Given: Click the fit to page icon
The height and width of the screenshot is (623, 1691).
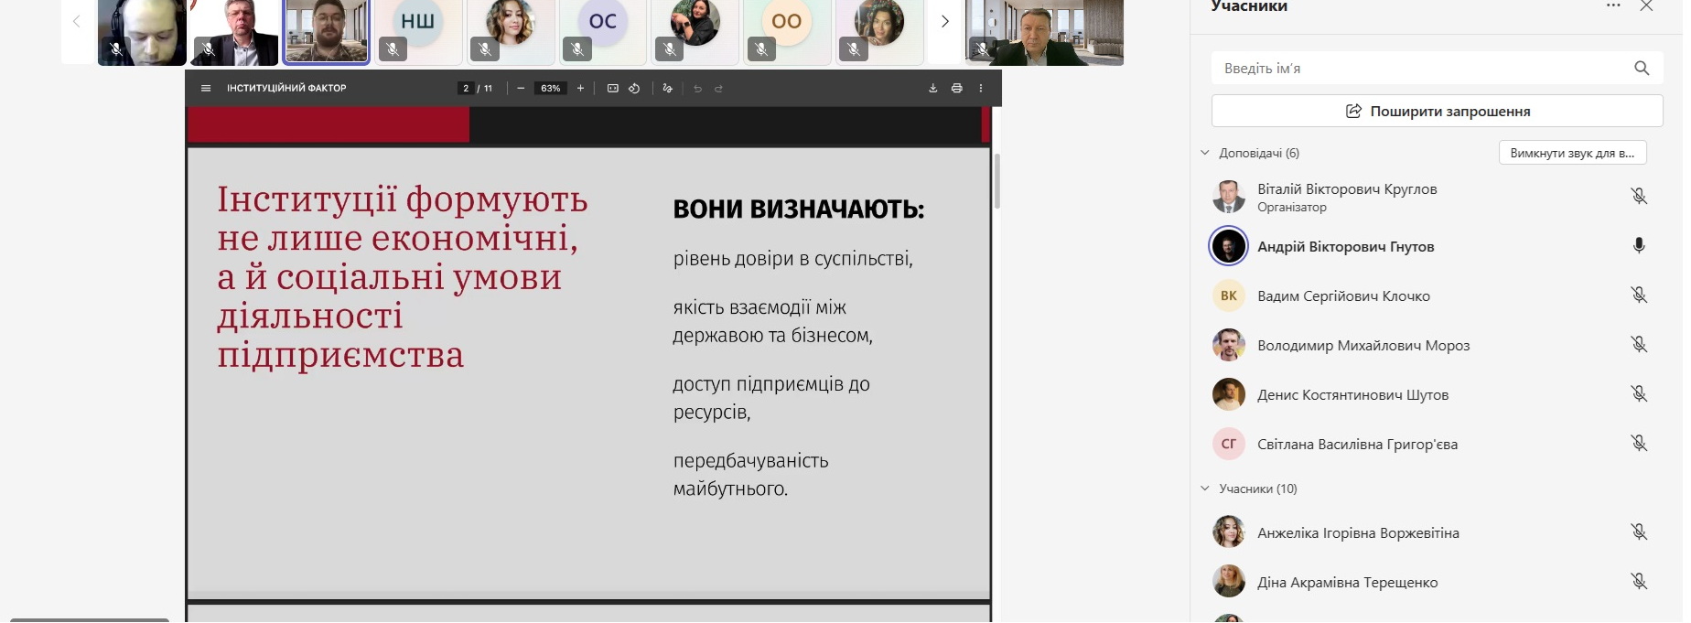Looking at the screenshot, I should tap(613, 89).
